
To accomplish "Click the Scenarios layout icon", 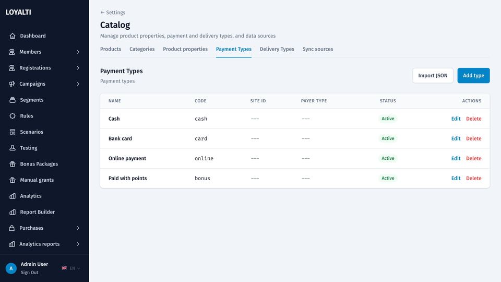I will click(x=13, y=132).
